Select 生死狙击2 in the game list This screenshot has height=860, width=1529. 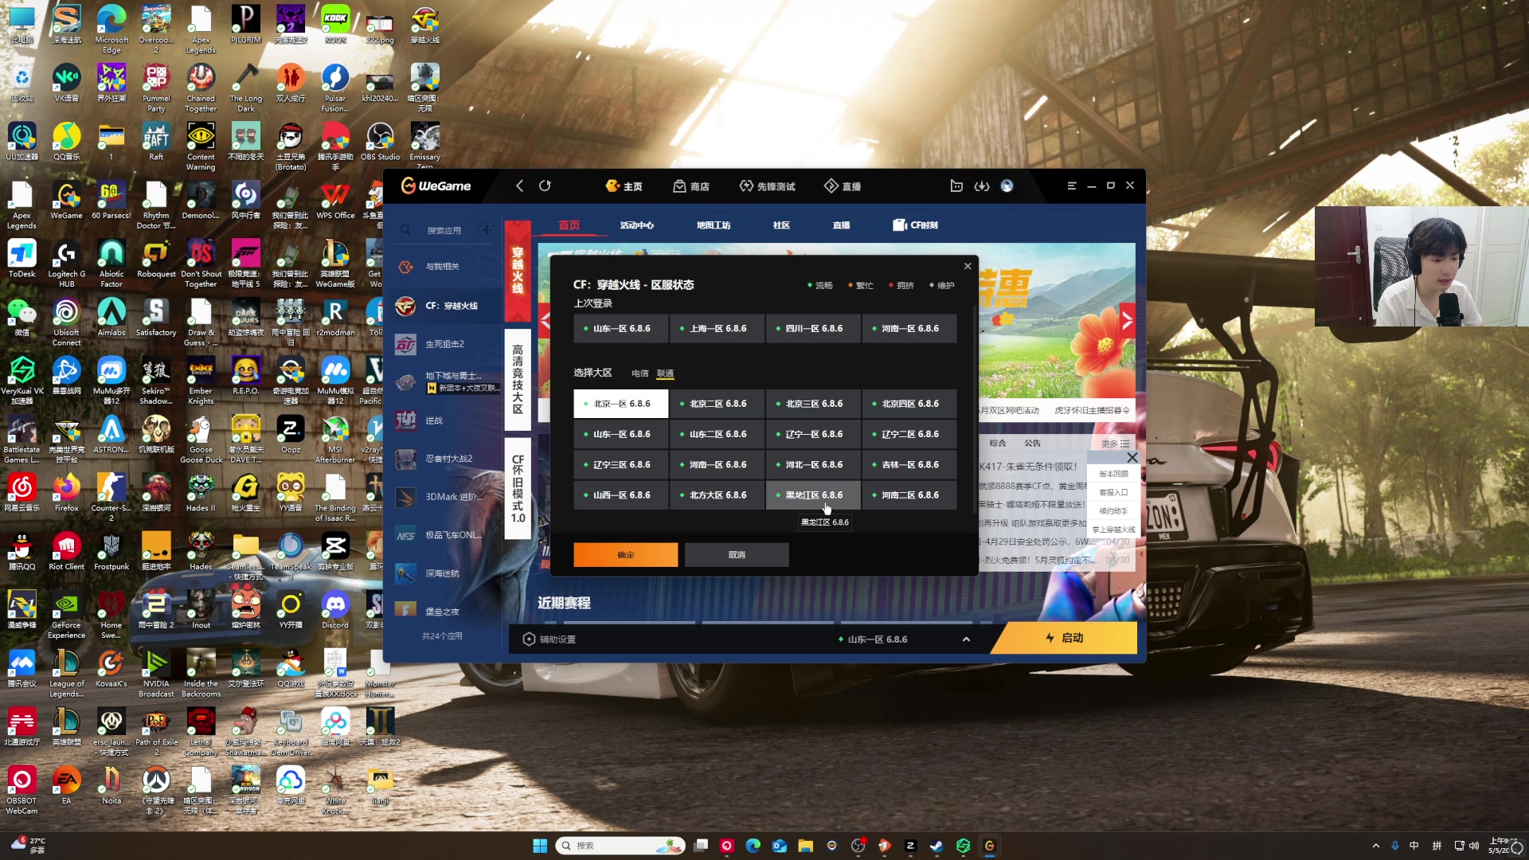click(444, 344)
